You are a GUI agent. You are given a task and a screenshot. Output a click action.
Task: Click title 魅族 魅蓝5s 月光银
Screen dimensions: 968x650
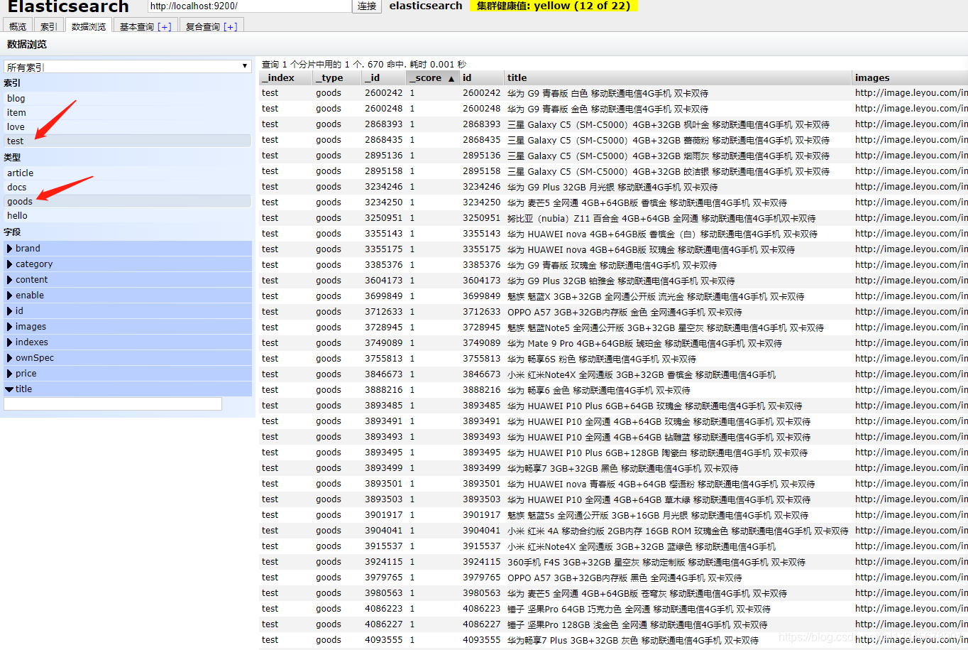click(x=658, y=515)
